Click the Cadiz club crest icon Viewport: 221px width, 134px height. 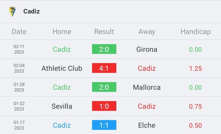12,12
